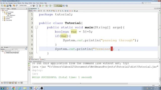Click the yellow re-run with options icon in Output
161x90 pixels.
(x=29, y=66)
